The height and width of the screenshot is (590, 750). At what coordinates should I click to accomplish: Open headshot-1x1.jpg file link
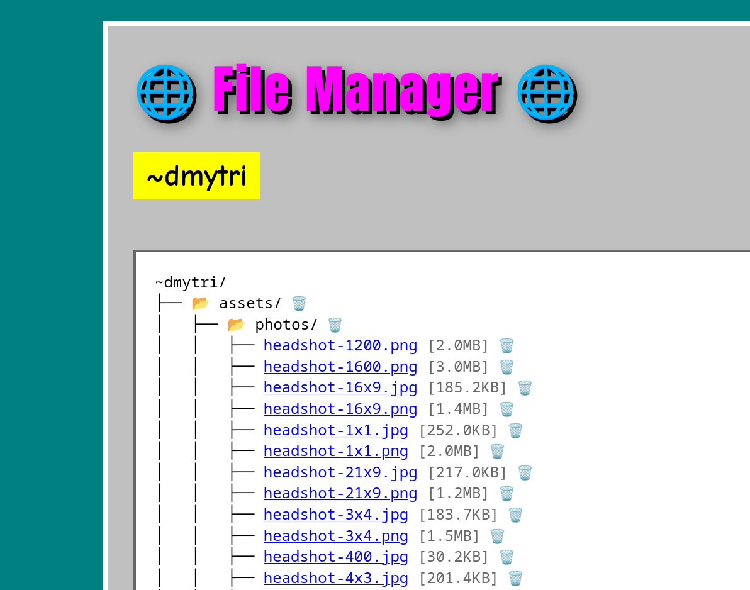(335, 430)
